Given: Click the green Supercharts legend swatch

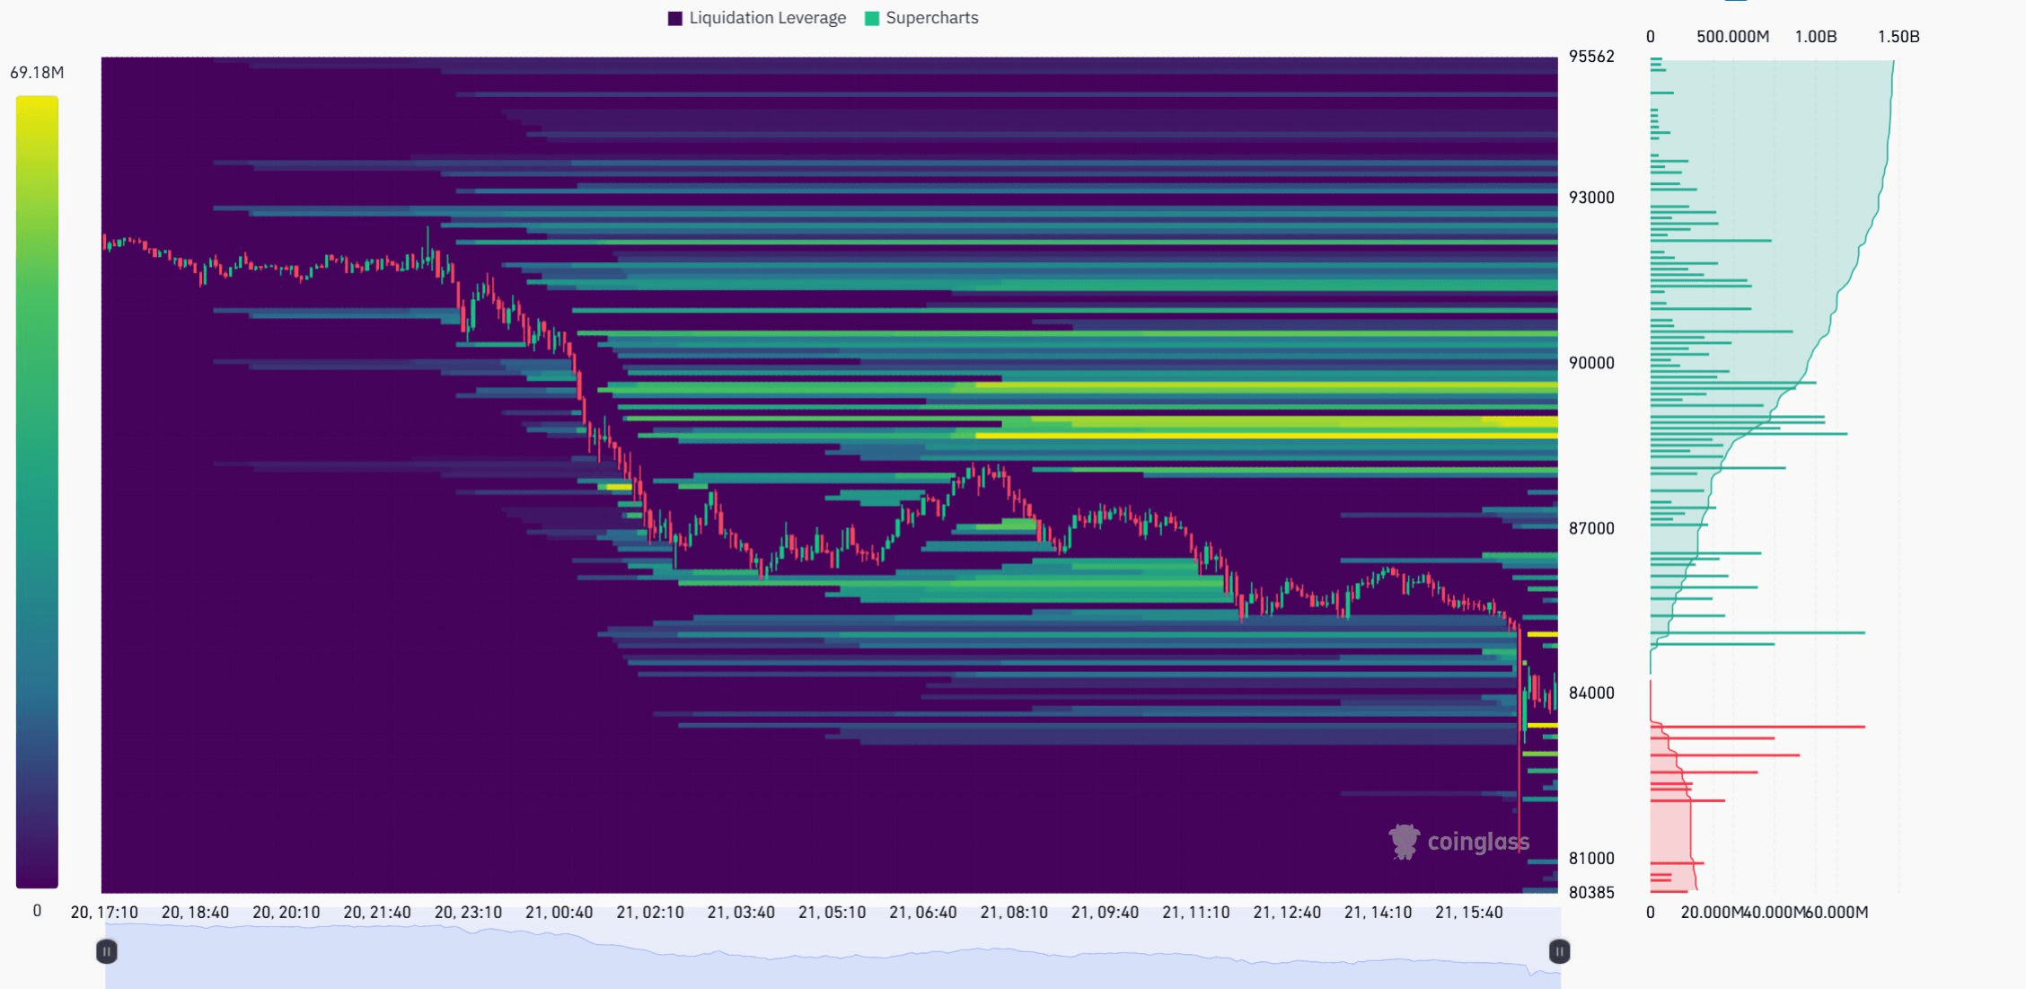Looking at the screenshot, I should tap(871, 18).
